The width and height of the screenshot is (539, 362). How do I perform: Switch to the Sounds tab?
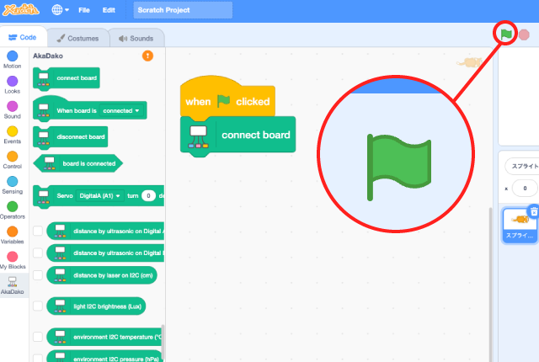click(136, 38)
